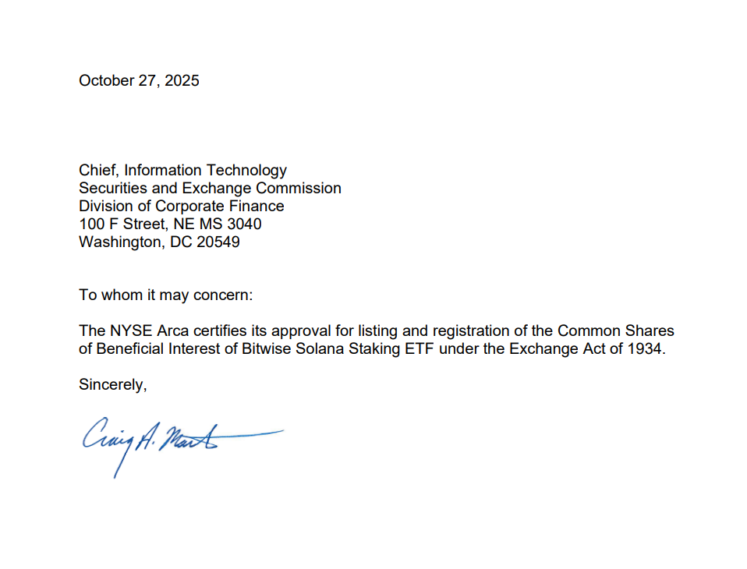This screenshot has height=569, width=747.
Task: Click the date October 27, 2025
Action: pyautogui.click(x=139, y=80)
